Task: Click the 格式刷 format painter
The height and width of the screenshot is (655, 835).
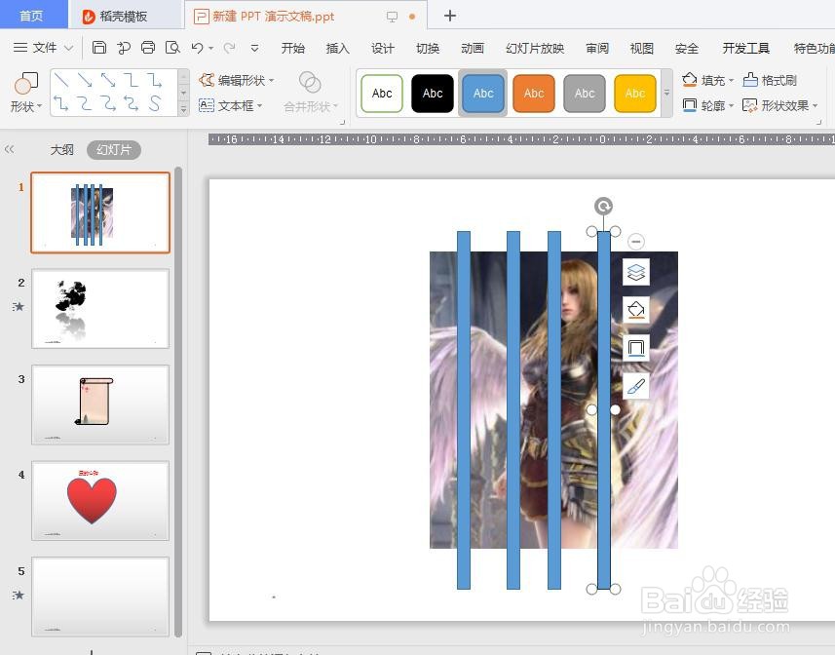Action: (770, 80)
